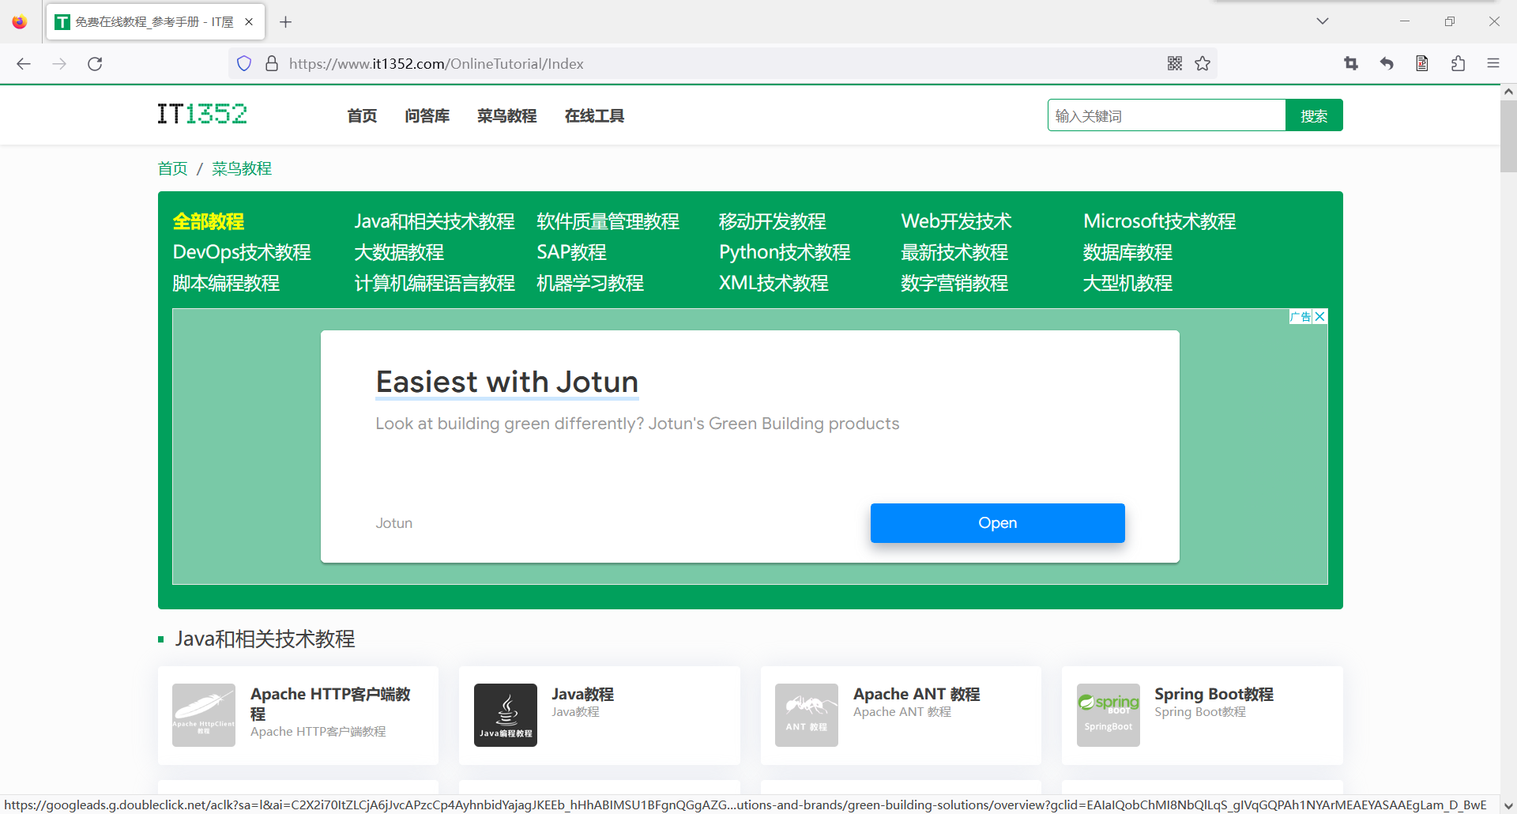The width and height of the screenshot is (1517, 814).
Task: Select the 数字营销教程 category
Action: pyautogui.click(x=954, y=283)
